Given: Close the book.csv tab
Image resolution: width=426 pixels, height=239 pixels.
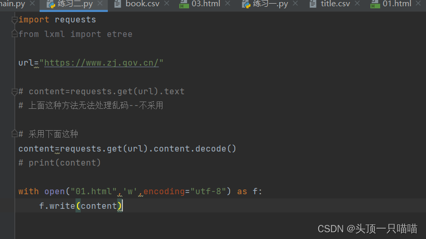Looking at the screenshot, I should 167,4.
